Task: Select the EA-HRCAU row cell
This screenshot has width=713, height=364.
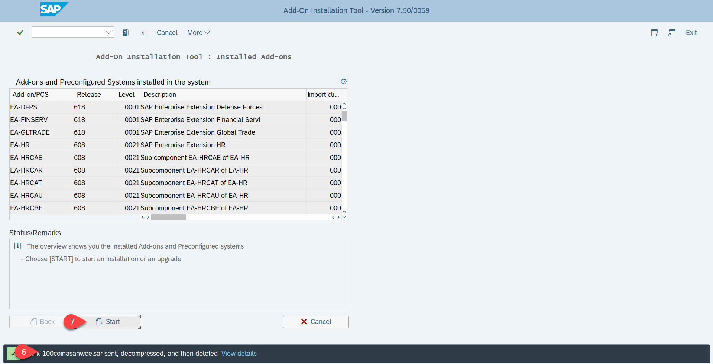Action: click(x=42, y=196)
